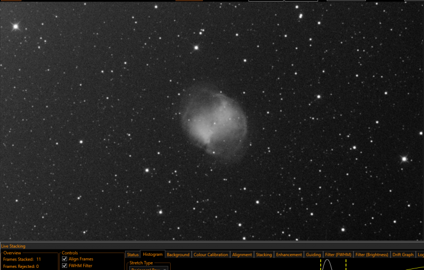Click the Frames Rejected: 0 text
Screen dimensions: 424x270
[21, 266]
